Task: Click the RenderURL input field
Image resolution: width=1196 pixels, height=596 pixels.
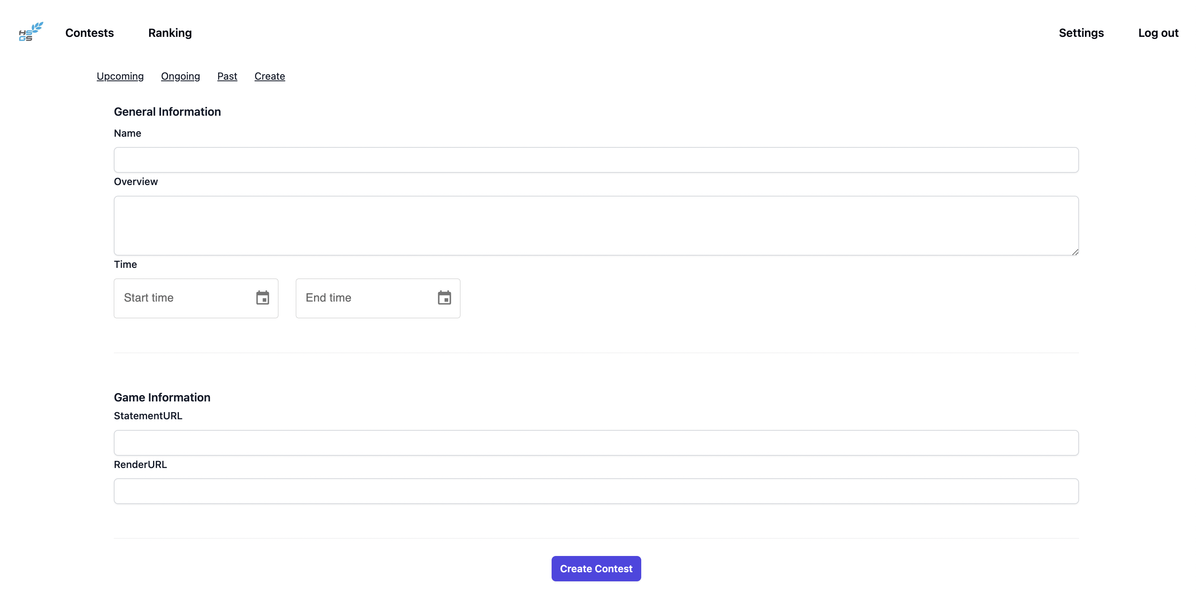Action: [596, 491]
